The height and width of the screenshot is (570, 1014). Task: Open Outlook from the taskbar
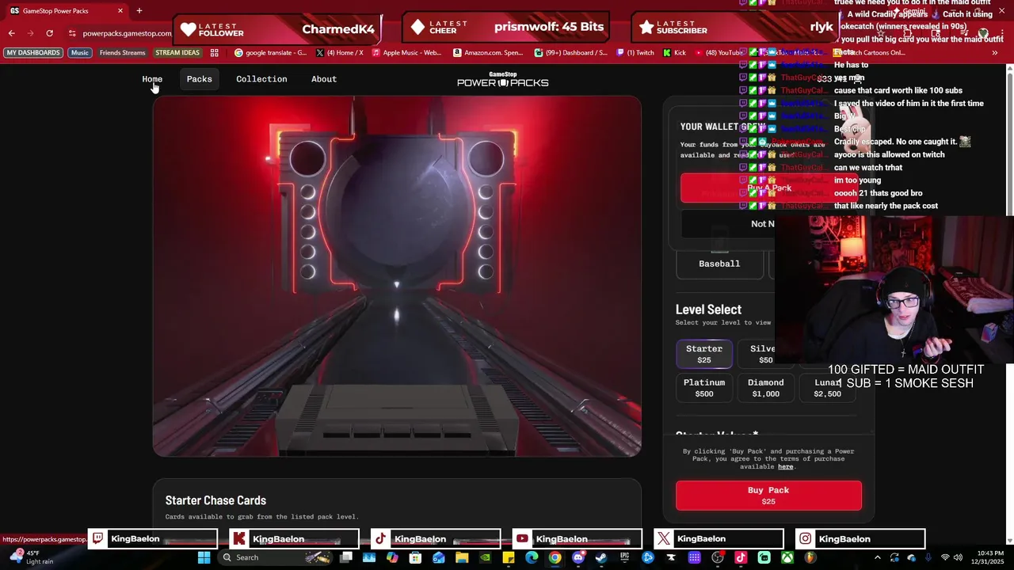[x=438, y=557]
